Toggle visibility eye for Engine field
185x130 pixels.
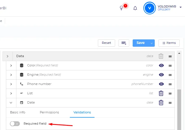click(161, 75)
